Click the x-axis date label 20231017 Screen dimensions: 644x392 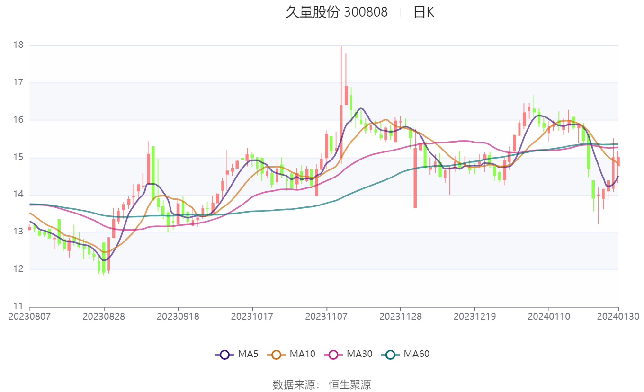pyautogui.click(x=252, y=316)
